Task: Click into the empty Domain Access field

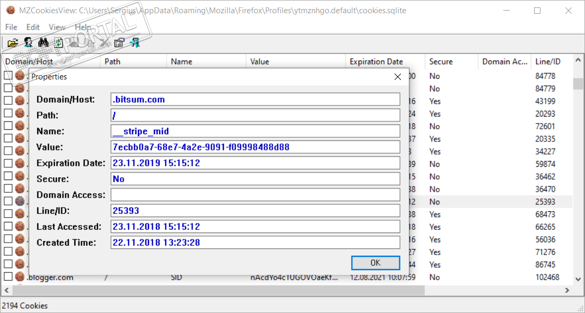Action: click(255, 195)
